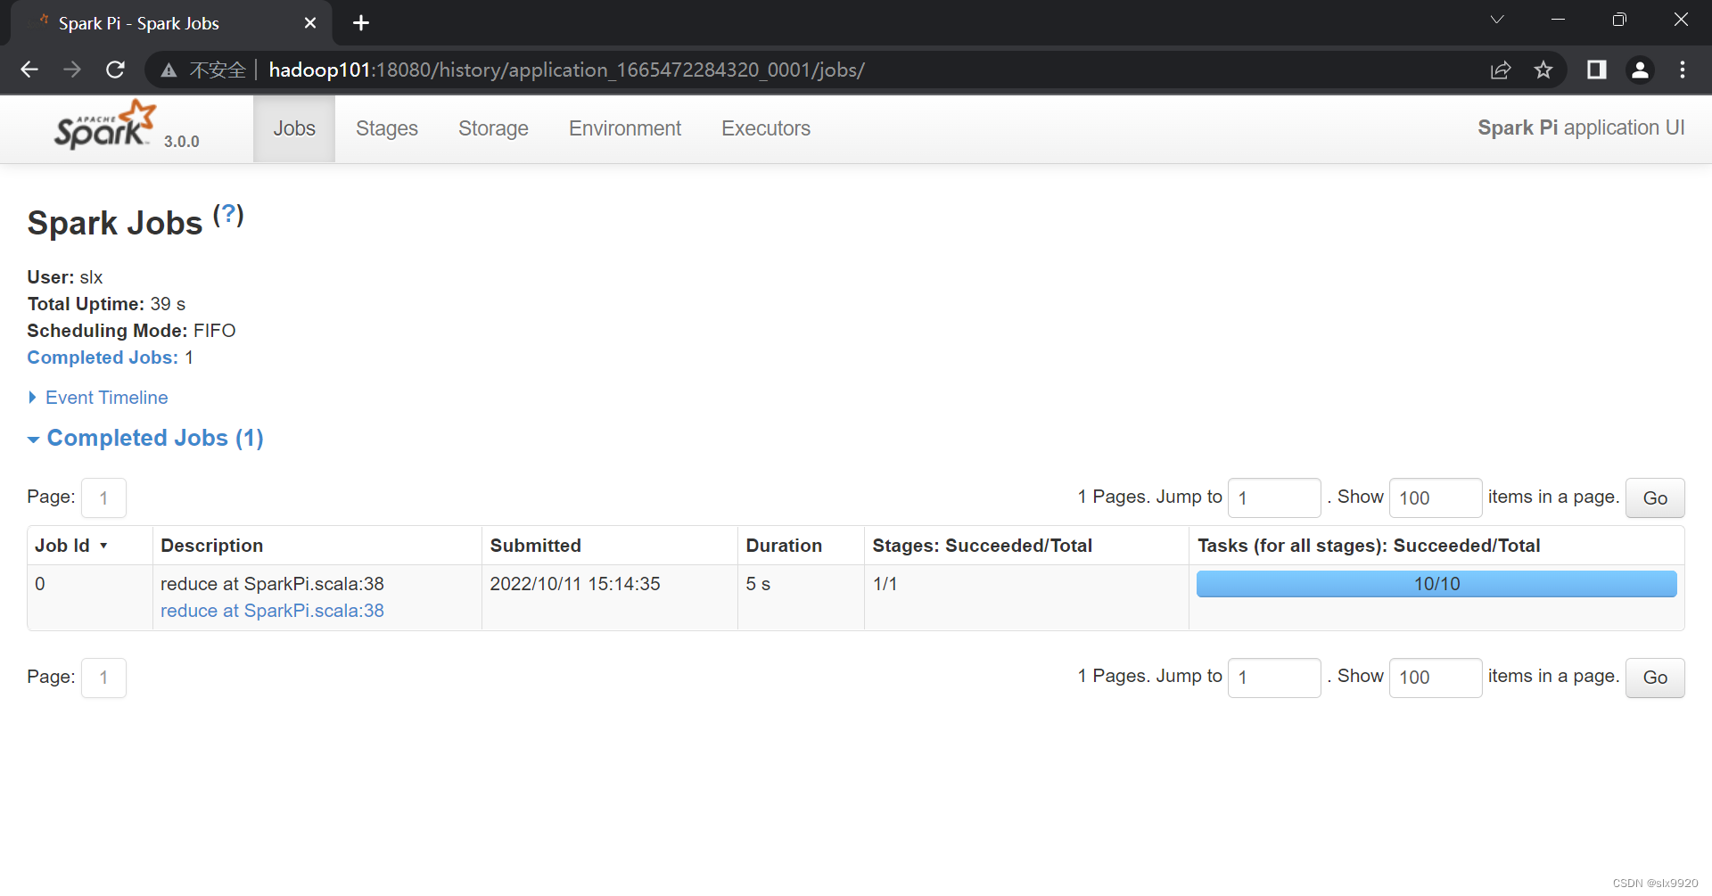
Task: Switch to the Stages tab
Action: tap(387, 128)
